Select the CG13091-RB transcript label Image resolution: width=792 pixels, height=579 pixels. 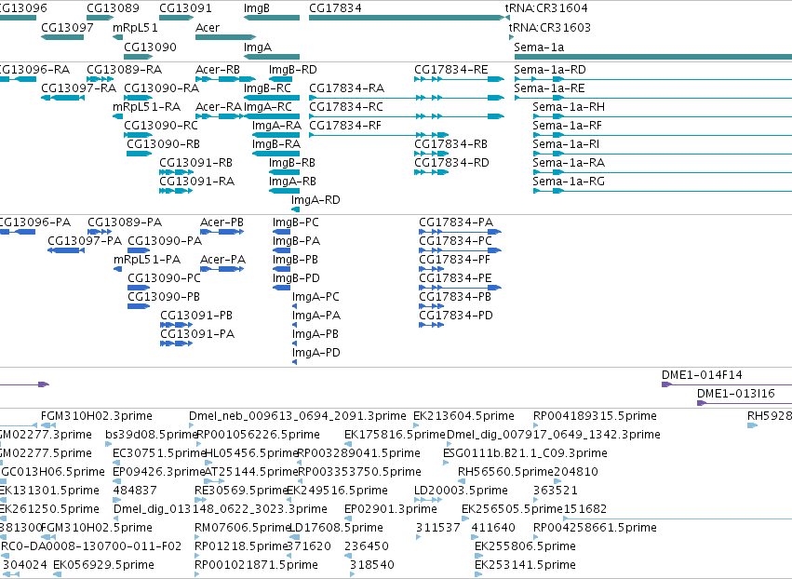coord(195,163)
